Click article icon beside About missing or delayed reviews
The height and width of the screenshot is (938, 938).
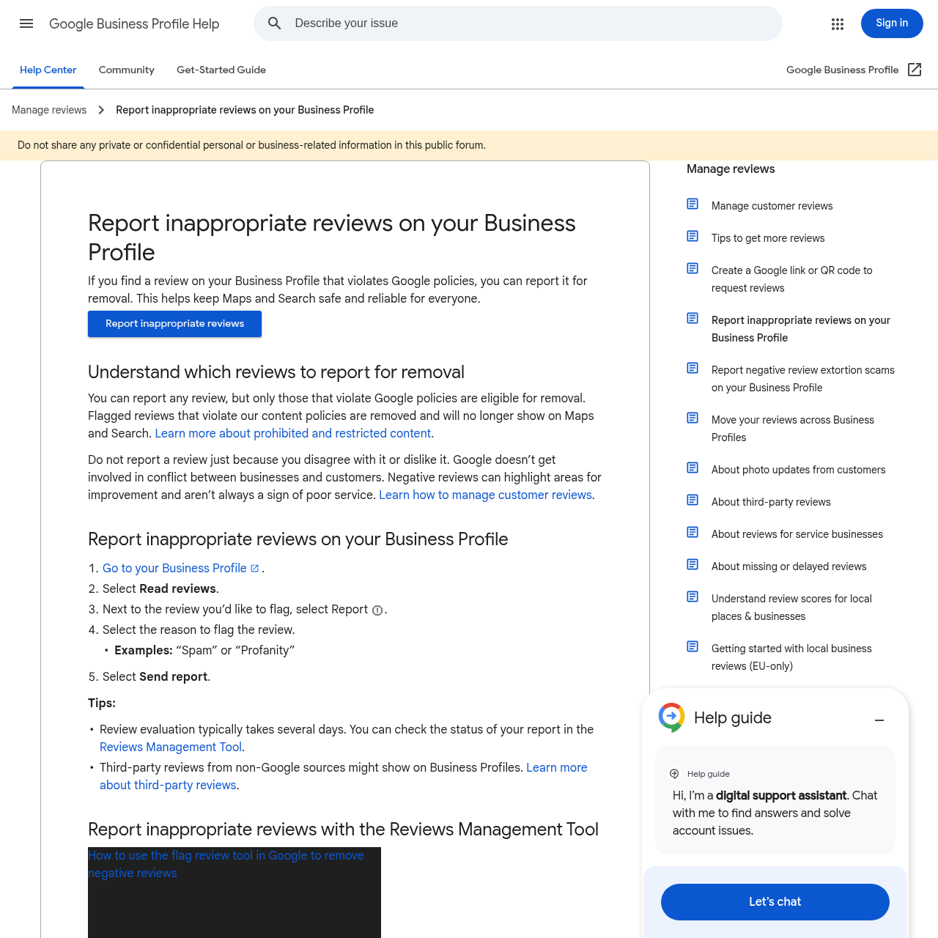(x=693, y=564)
